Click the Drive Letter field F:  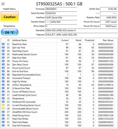(x=61, y=26)
